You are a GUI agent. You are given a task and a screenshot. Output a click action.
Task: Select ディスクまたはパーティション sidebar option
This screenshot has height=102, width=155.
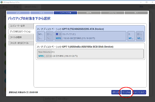[21, 32]
